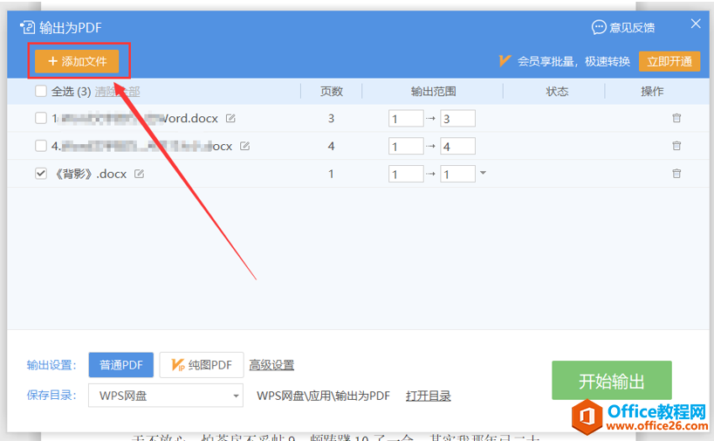Click the edit icon beside the 4. file
The height and width of the screenshot is (441, 714).
click(x=245, y=146)
